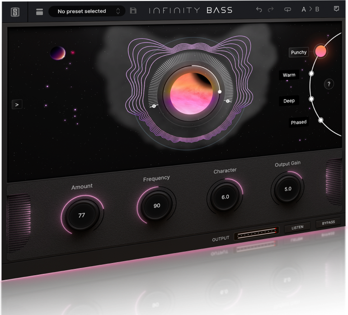Click the undo arrow icon
The width and height of the screenshot is (348, 315).
259,9
